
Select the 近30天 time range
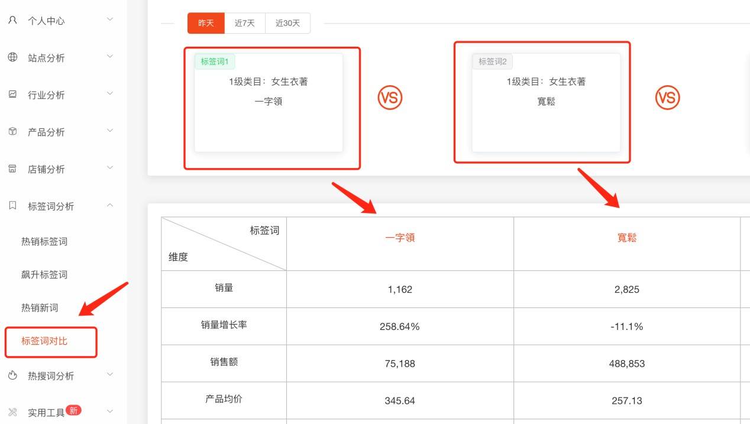[288, 23]
